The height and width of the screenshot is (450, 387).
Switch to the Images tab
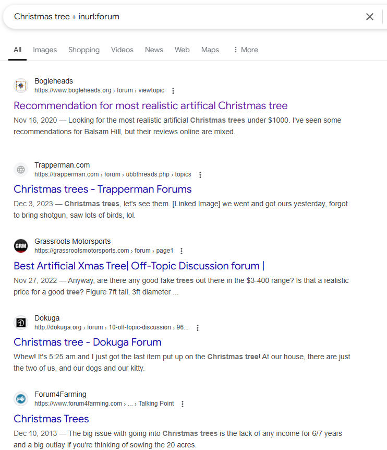click(x=45, y=50)
